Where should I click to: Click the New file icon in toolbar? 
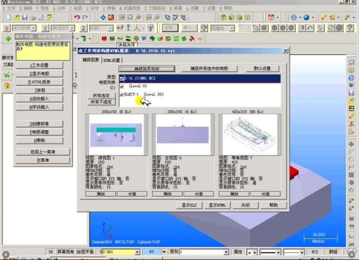click(9, 17)
